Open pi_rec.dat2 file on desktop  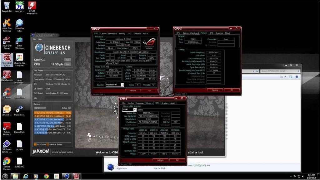click(19, 163)
